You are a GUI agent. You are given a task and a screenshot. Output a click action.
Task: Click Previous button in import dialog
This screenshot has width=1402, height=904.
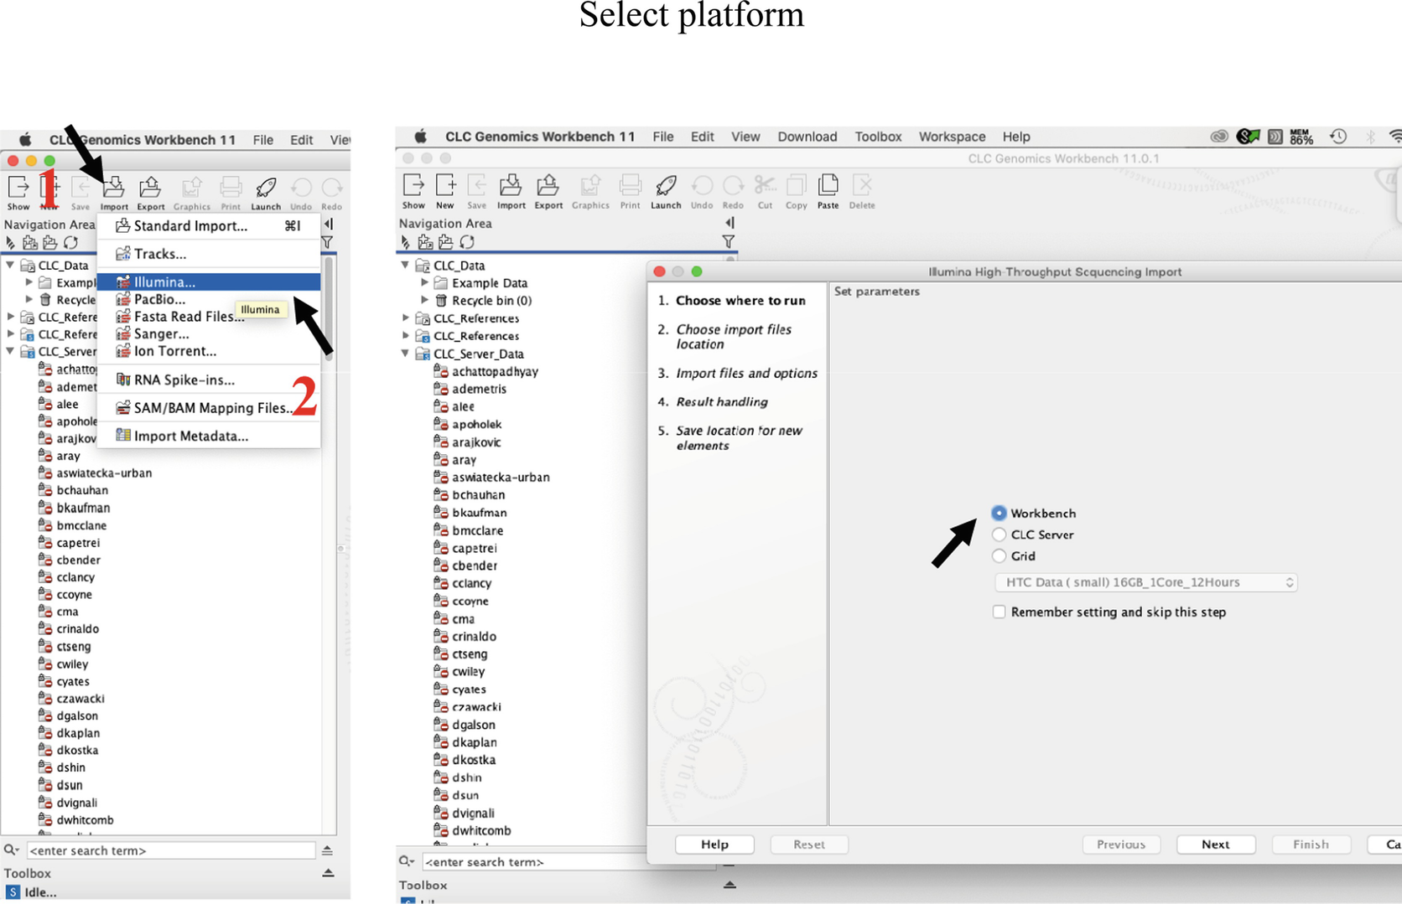[x=1121, y=845]
